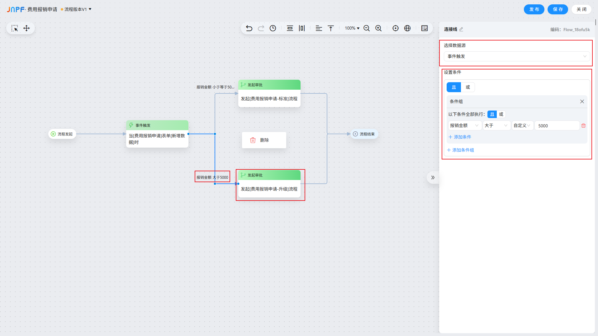Screen dimensions: 598x336
Task: Choose 删除 from the context menu
Action: 264,140
